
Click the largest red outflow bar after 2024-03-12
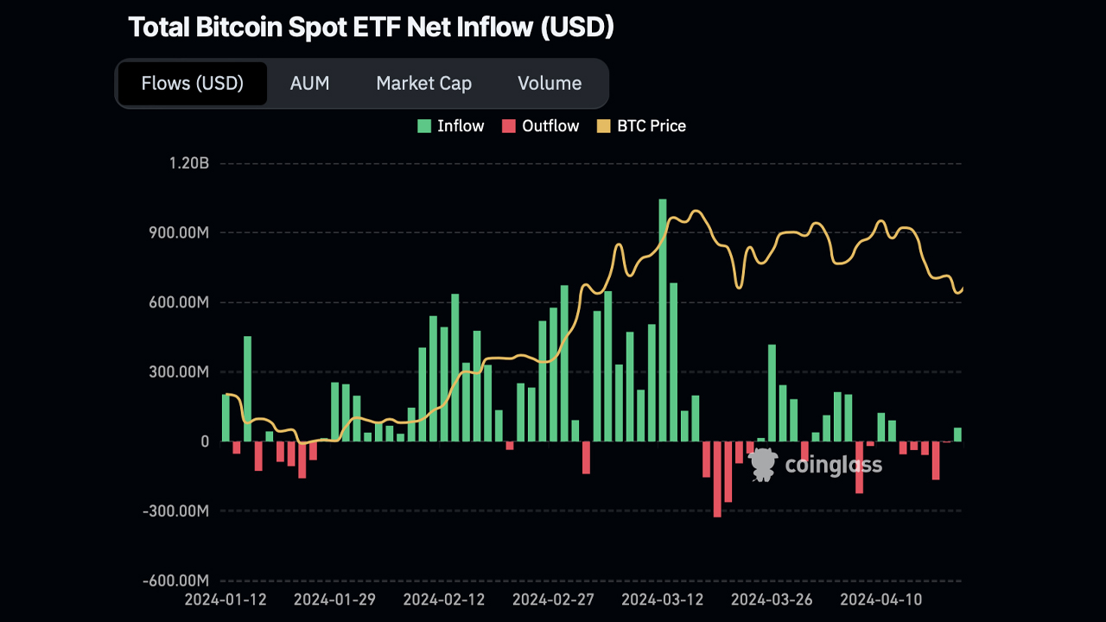[717, 479]
